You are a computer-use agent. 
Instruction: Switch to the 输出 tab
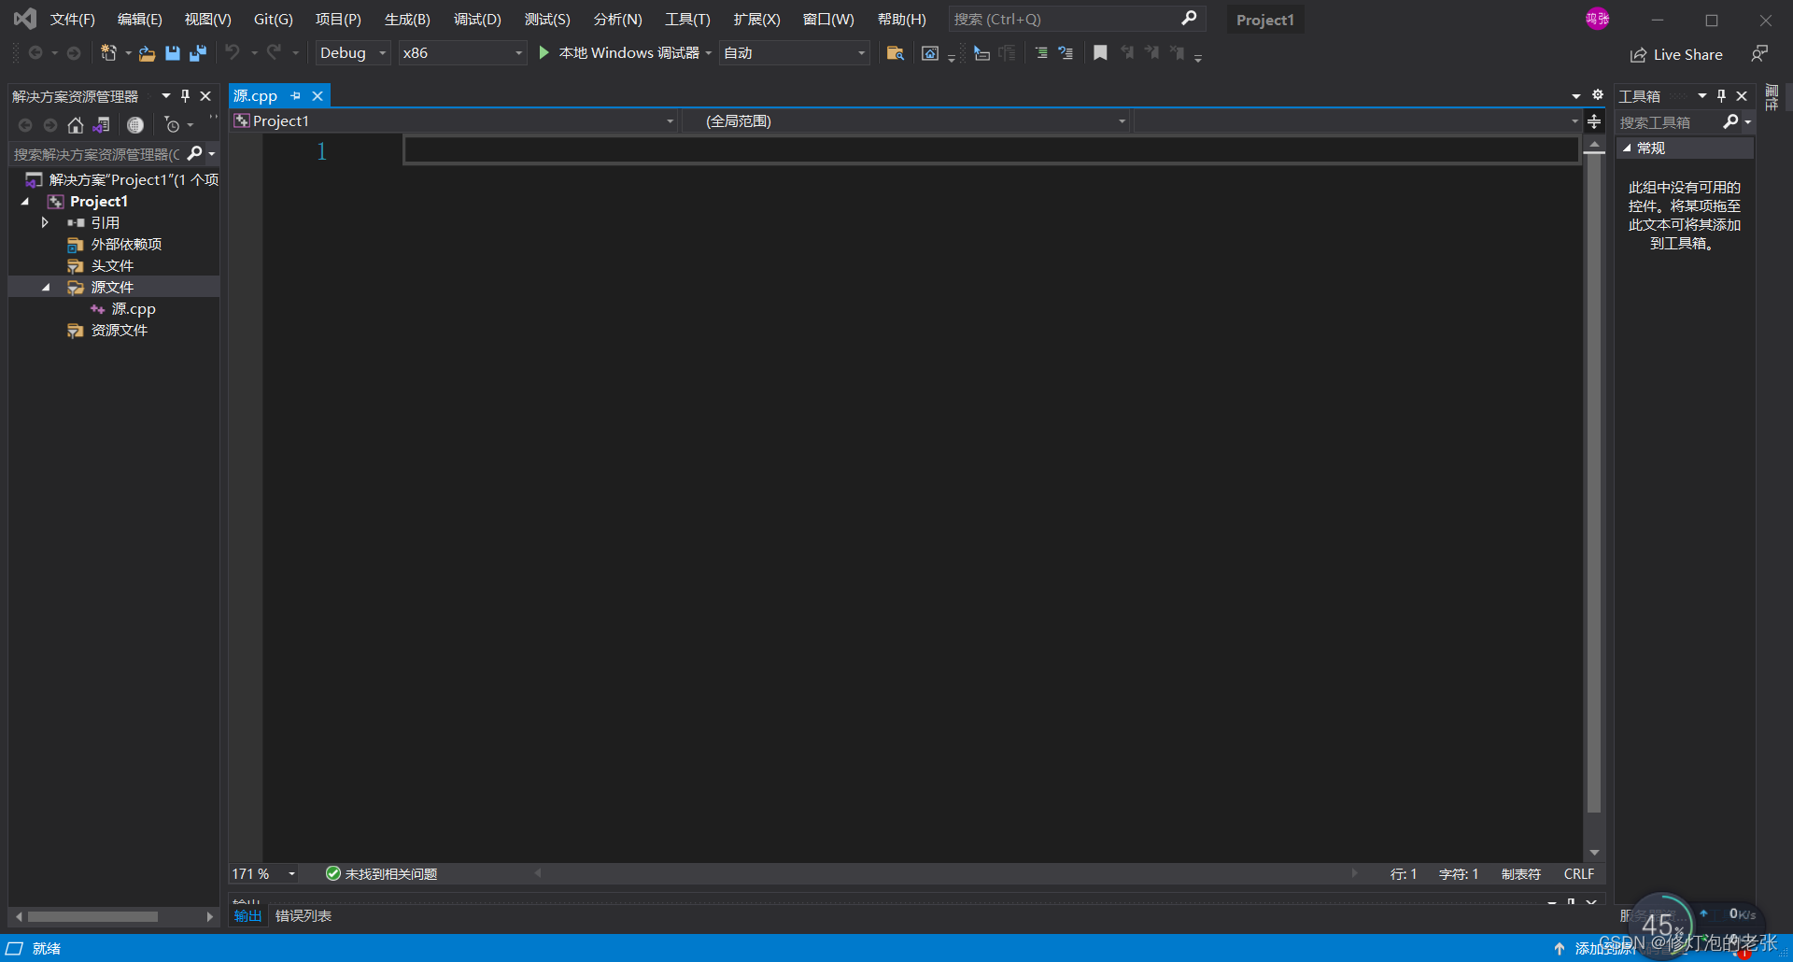247,916
